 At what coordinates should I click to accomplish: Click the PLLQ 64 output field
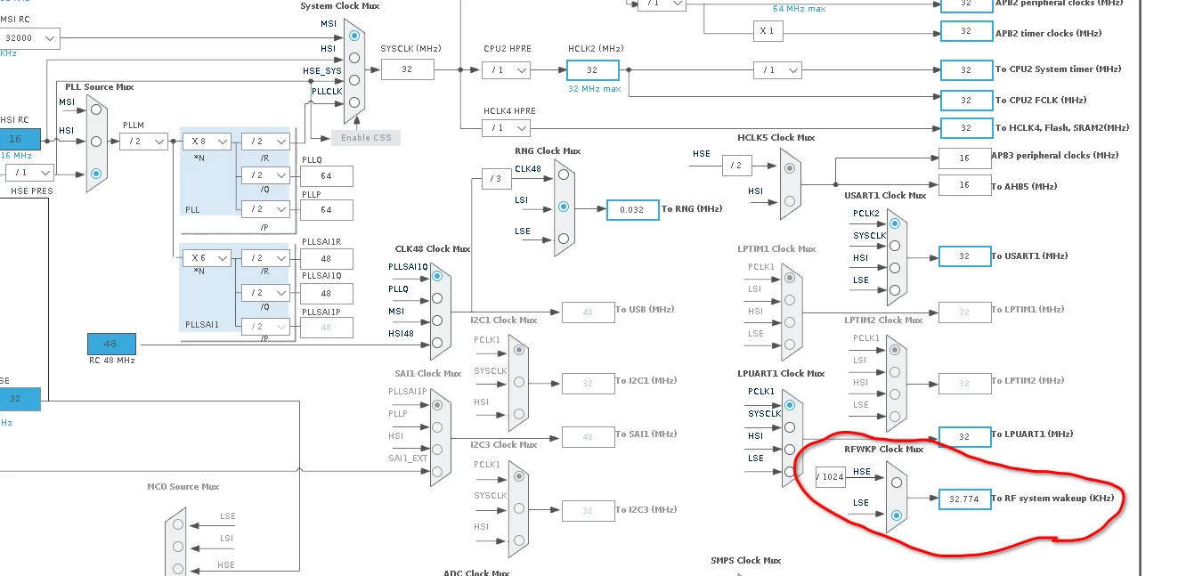click(x=327, y=176)
